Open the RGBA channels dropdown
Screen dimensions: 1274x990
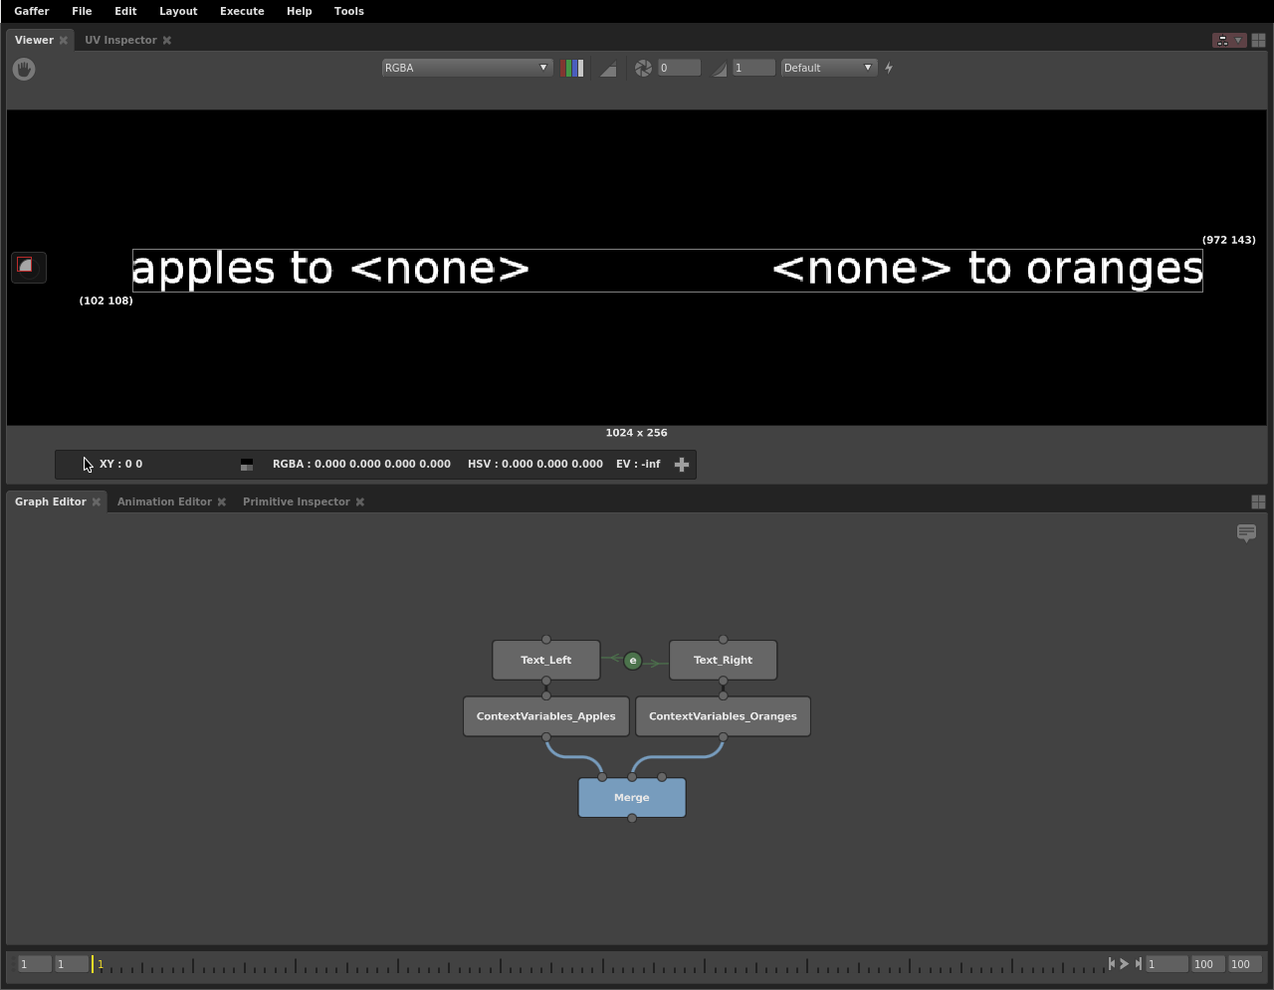coord(466,68)
